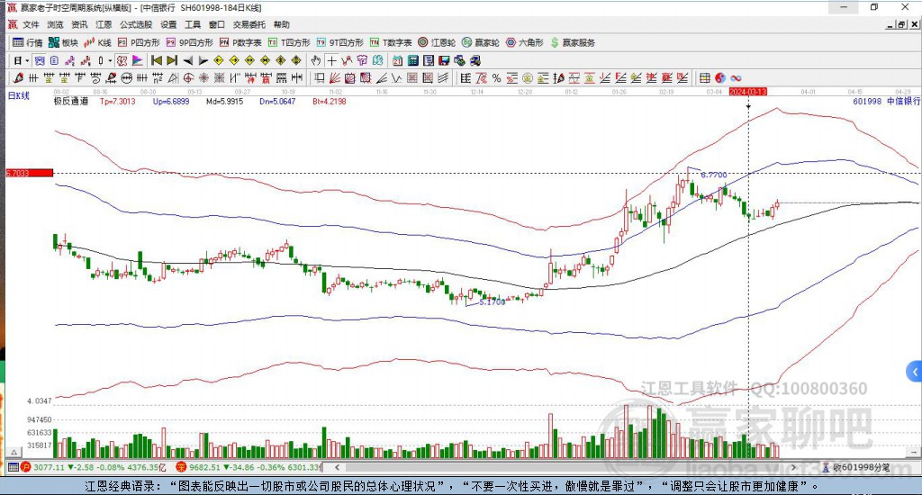Click the 板块 toolbar button

pos(64,42)
